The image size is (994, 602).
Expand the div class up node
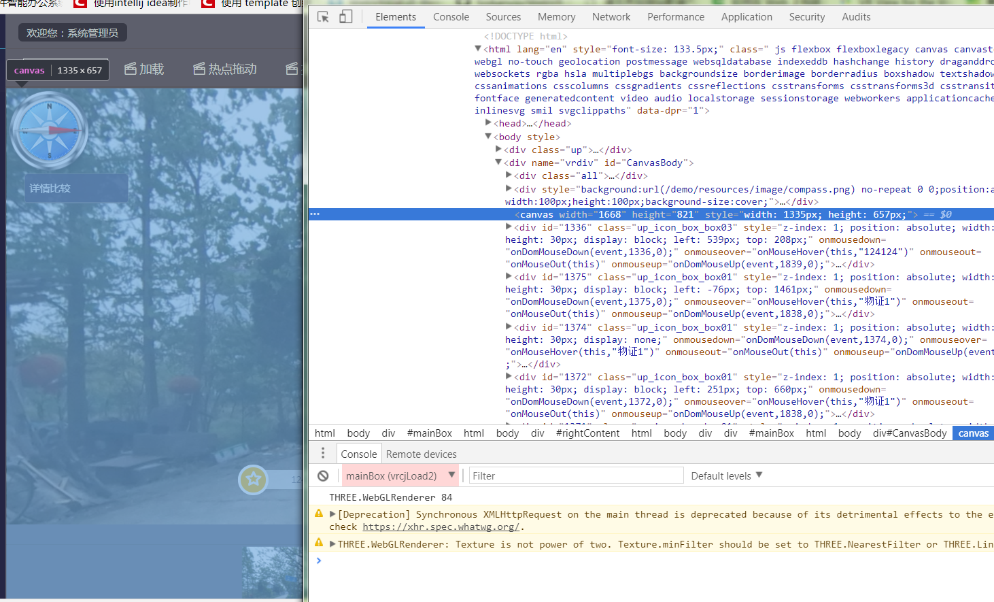point(498,150)
